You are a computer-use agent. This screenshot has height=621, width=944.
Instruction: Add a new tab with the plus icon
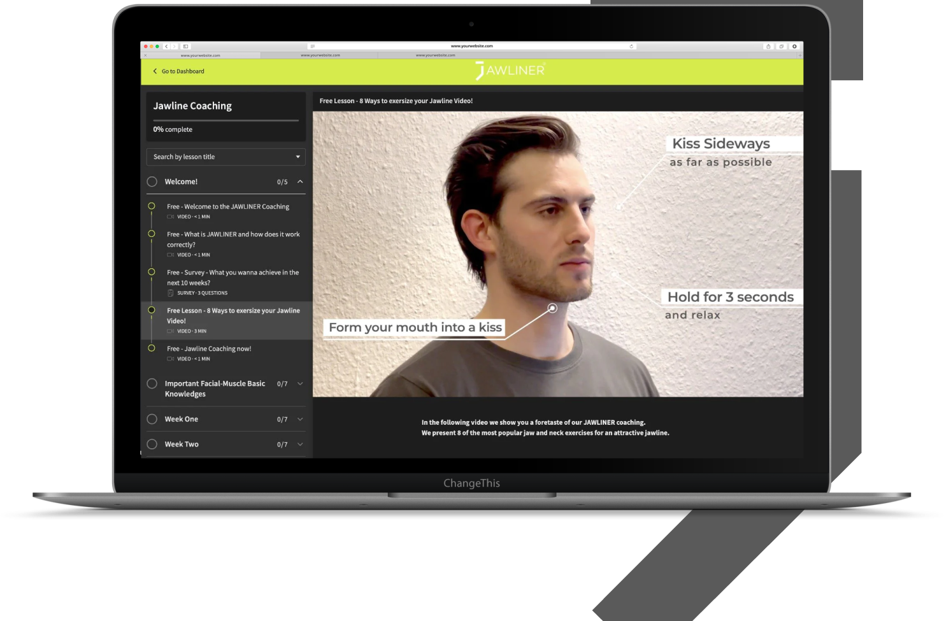[x=799, y=55]
